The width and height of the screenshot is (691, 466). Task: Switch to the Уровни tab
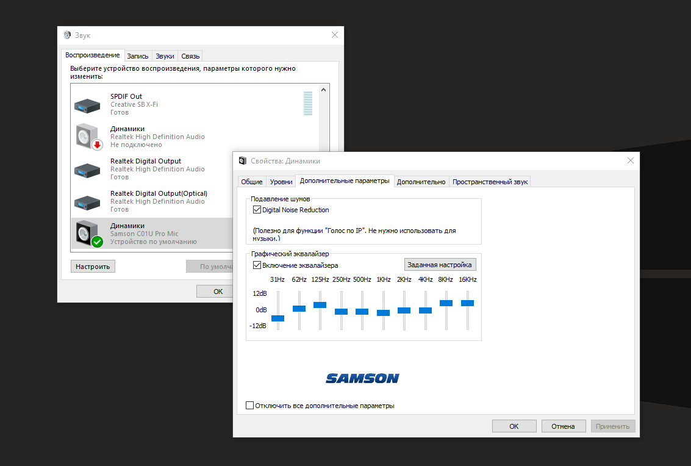click(281, 182)
